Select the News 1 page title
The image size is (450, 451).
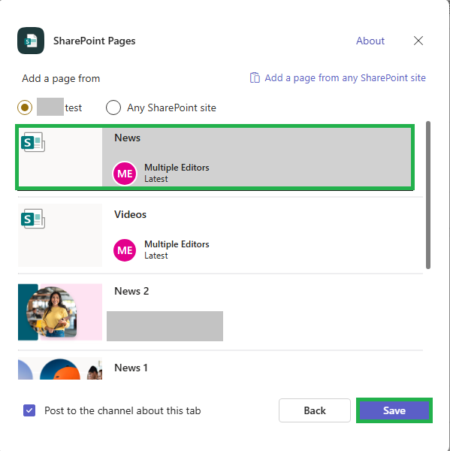coord(131,368)
